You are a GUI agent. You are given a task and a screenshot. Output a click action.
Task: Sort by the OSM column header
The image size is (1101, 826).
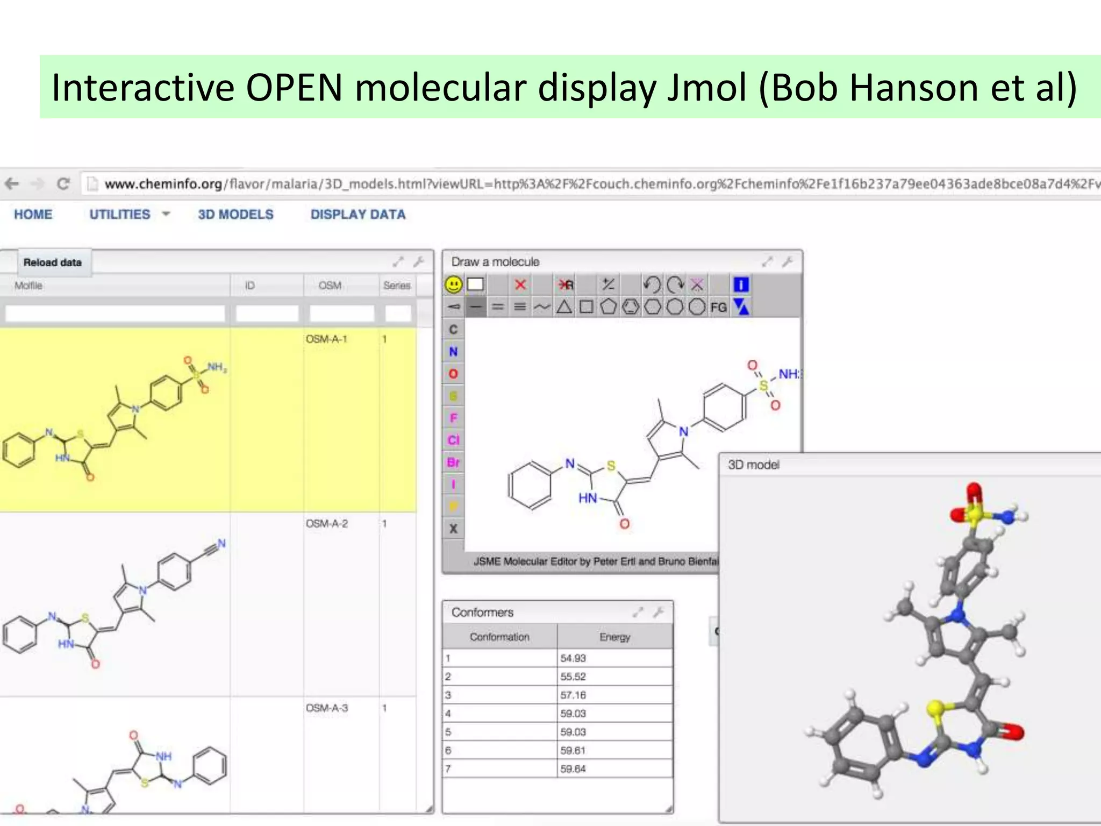342,285
